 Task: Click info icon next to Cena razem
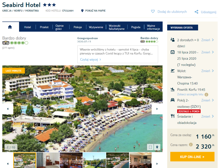tap(191, 145)
